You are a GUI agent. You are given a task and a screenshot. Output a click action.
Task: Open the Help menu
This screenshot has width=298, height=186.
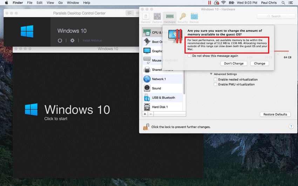[x=87, y=3]
